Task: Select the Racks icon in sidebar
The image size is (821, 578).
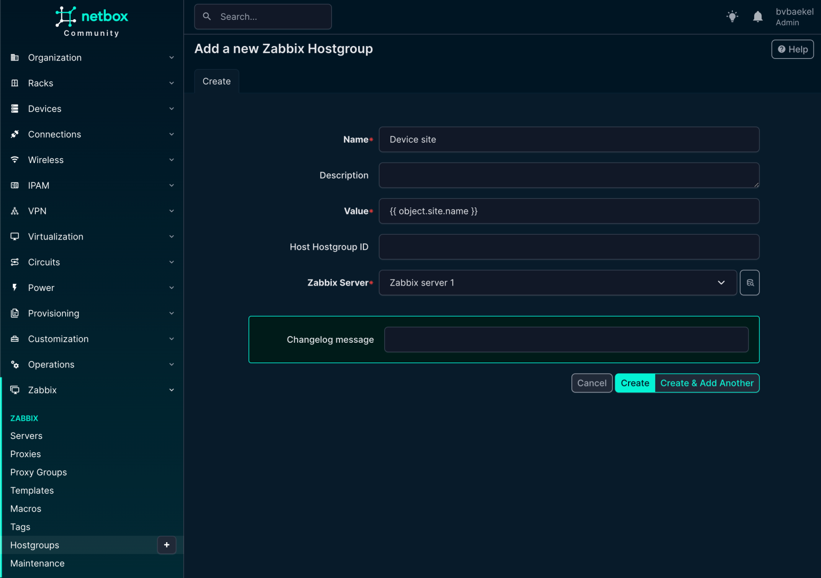Action: coord(14,83)
